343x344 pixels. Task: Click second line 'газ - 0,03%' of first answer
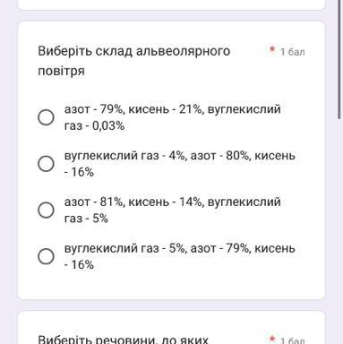pyautogui.click(x=94, y=125)
